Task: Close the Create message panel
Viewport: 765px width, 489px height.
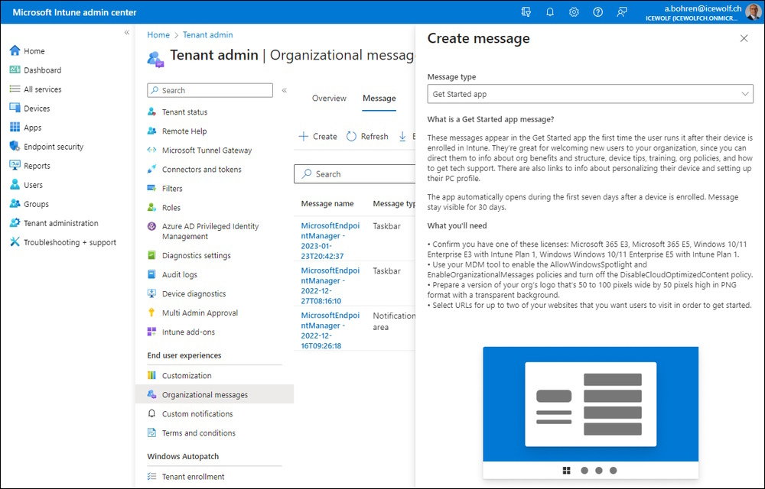Action: (x=744, y=38)
